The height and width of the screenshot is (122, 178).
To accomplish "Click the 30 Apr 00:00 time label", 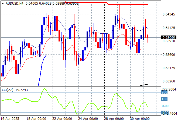I will pos(140,119).
